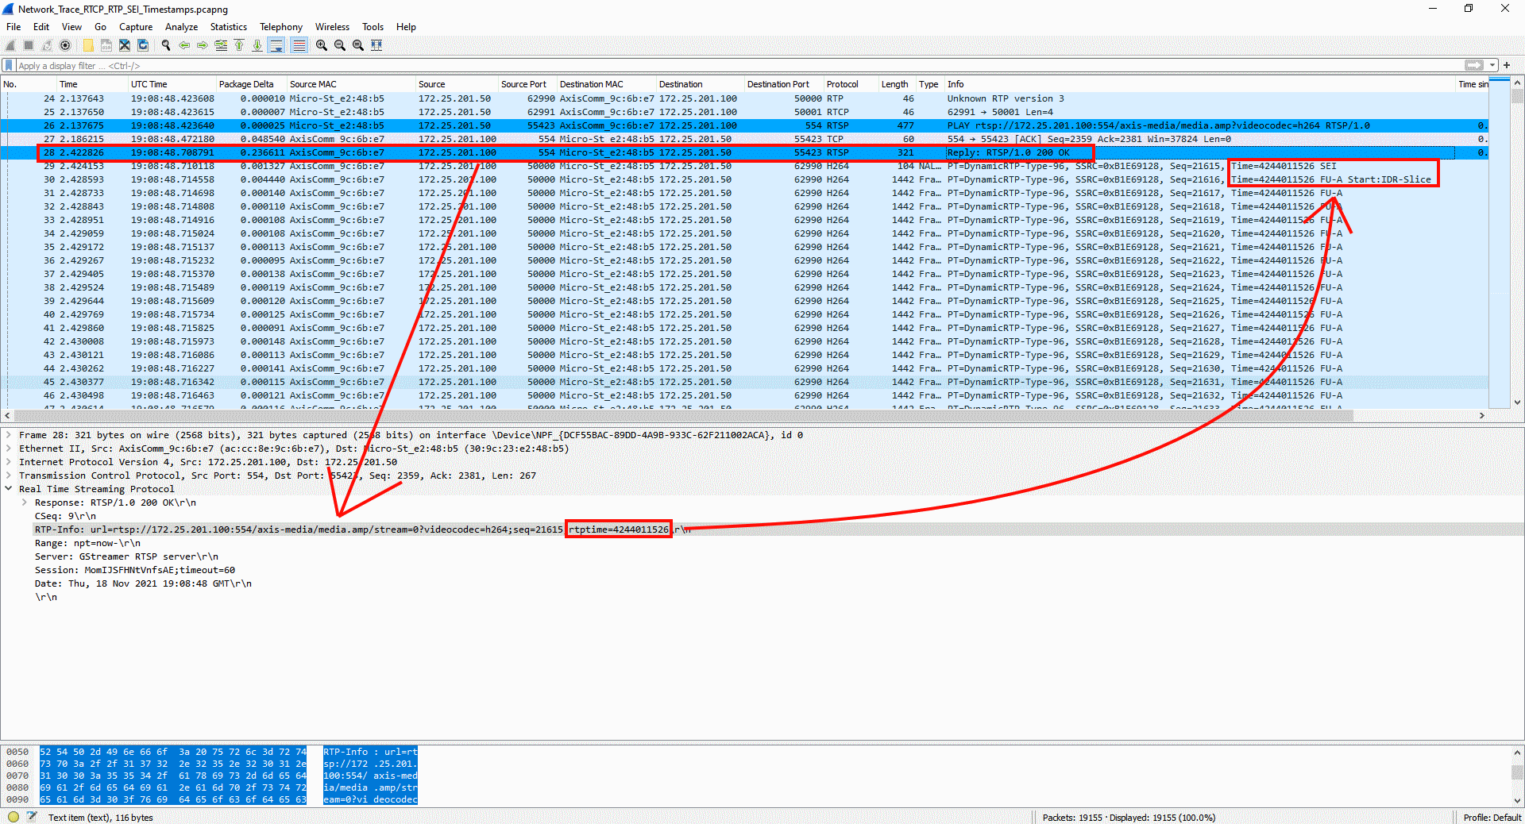Open the Profile: Default selector in status bar
The height and width of the screenshot is (824, 1525).
tap(1492, 818)
